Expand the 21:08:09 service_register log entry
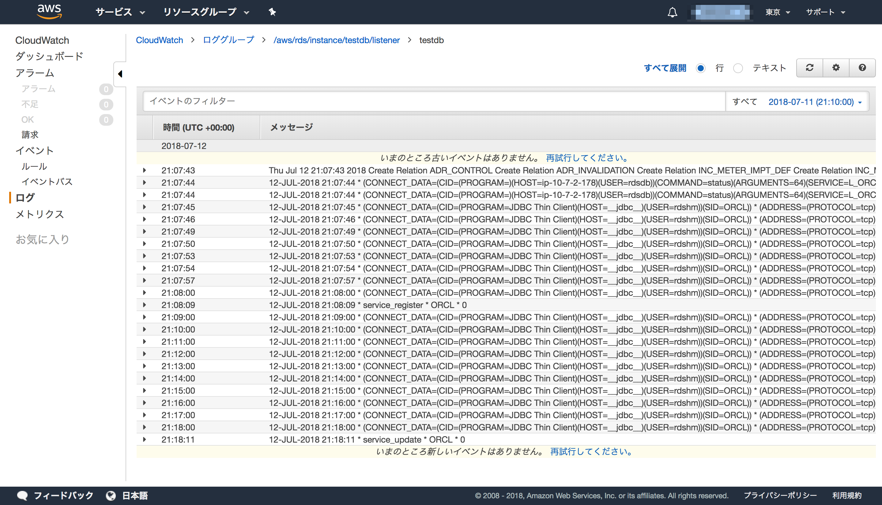This screenshot has height=505, width=882. point(145,305)
